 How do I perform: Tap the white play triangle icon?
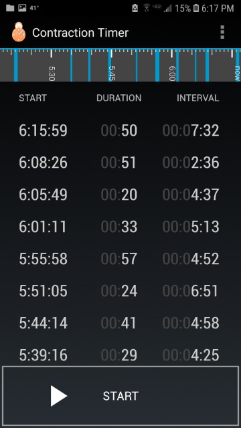click(58, 396)
